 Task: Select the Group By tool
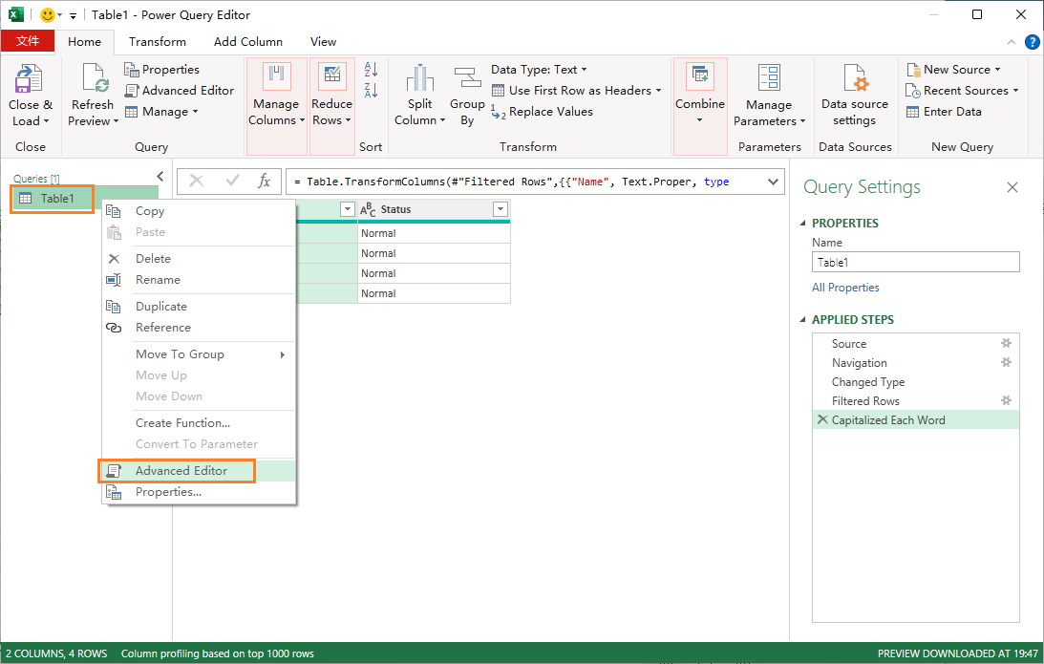467,94
